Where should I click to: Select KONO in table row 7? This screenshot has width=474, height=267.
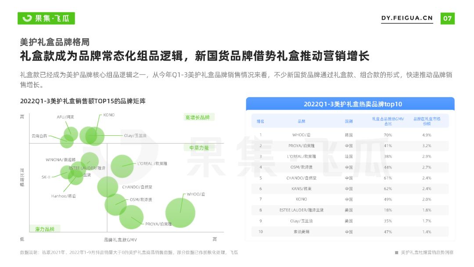click(x=302, y=199)
